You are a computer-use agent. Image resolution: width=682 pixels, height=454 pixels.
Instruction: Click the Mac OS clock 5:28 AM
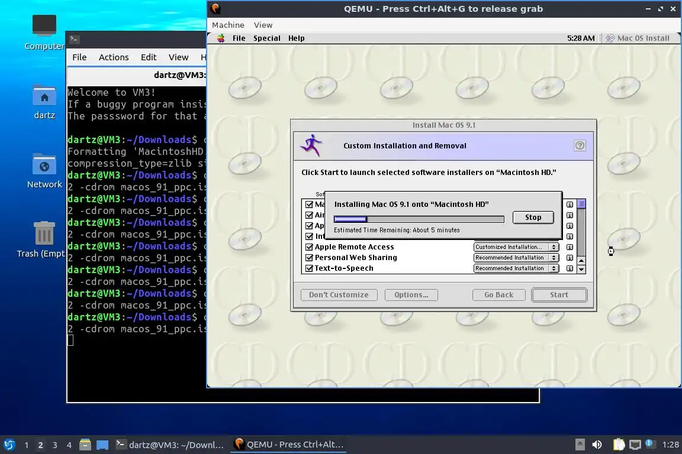pyautogui.click(x=581, y=38)
